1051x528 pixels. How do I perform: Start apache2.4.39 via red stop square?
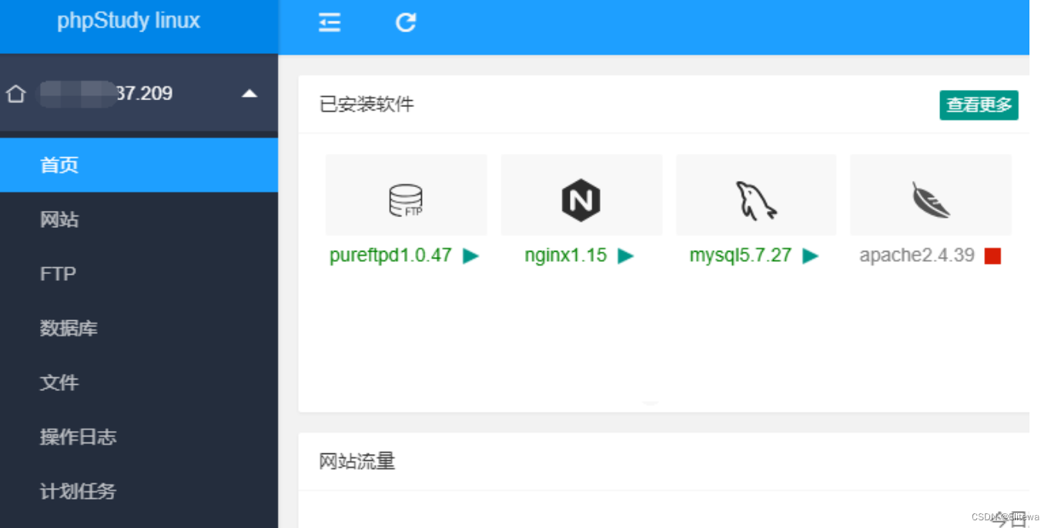[992, 256]
